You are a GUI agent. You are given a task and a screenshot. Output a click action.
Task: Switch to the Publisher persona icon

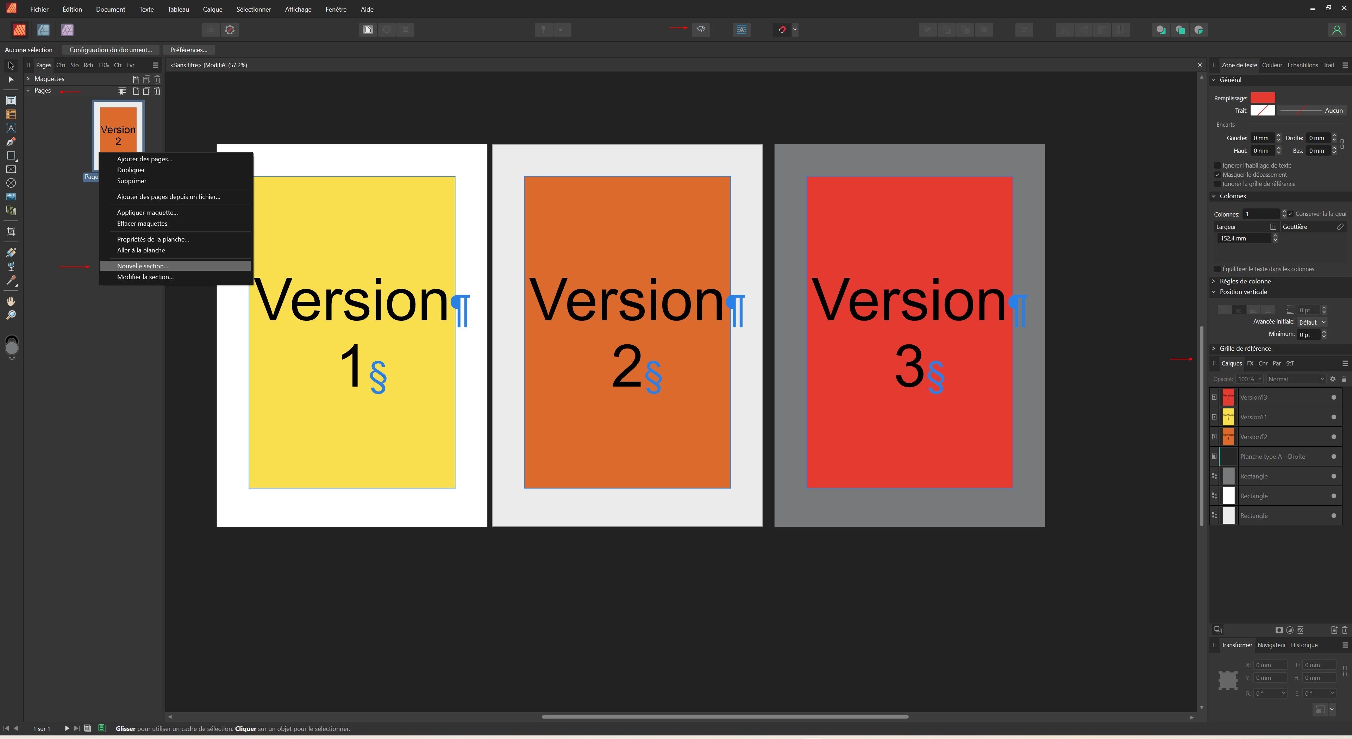pos(19,30)
